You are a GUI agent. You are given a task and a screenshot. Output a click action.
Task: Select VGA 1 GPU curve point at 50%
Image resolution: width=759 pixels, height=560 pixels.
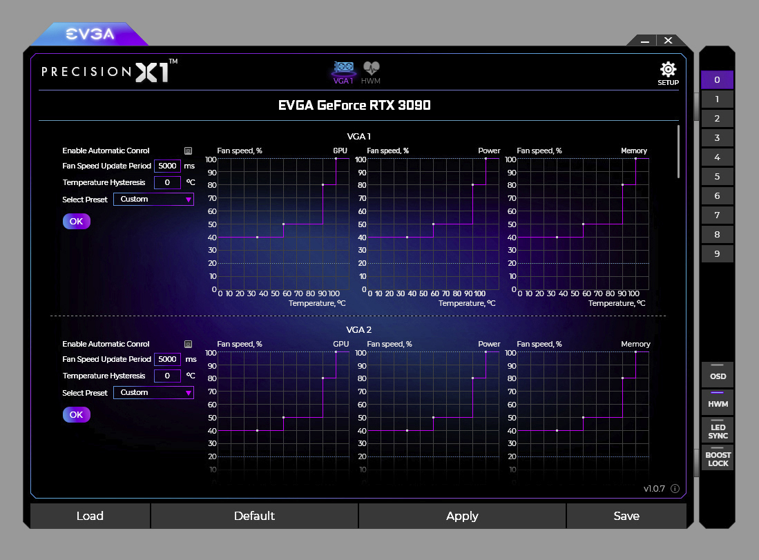click(x=283, y=224)
